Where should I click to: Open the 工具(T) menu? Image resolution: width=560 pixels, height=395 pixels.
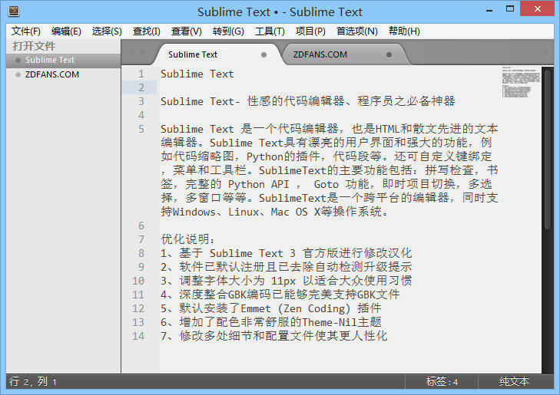pyautogui.click(x=270, y=31)
